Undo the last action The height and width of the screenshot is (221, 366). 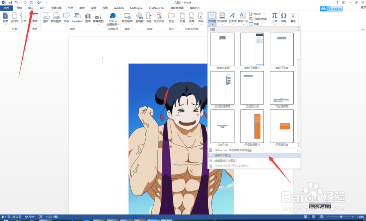(x=16, y=2)
